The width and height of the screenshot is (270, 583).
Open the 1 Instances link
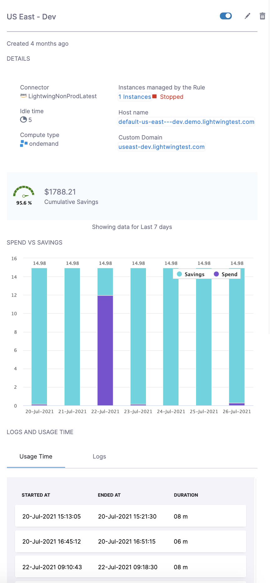[135, 97]
